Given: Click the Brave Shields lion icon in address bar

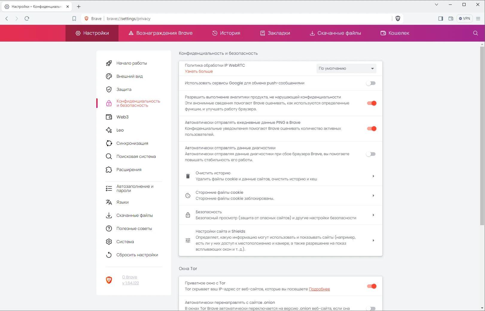Looking at the screenshot, I should coord(398,19).
